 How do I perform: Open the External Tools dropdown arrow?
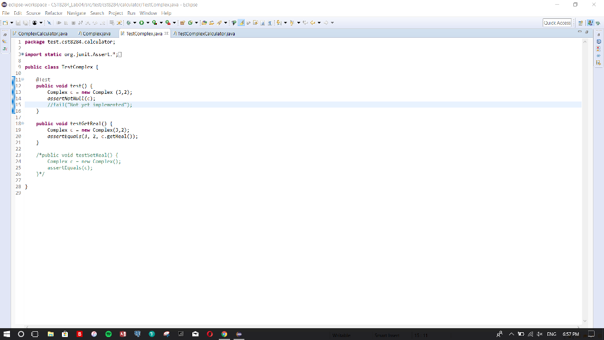[174, 23]
